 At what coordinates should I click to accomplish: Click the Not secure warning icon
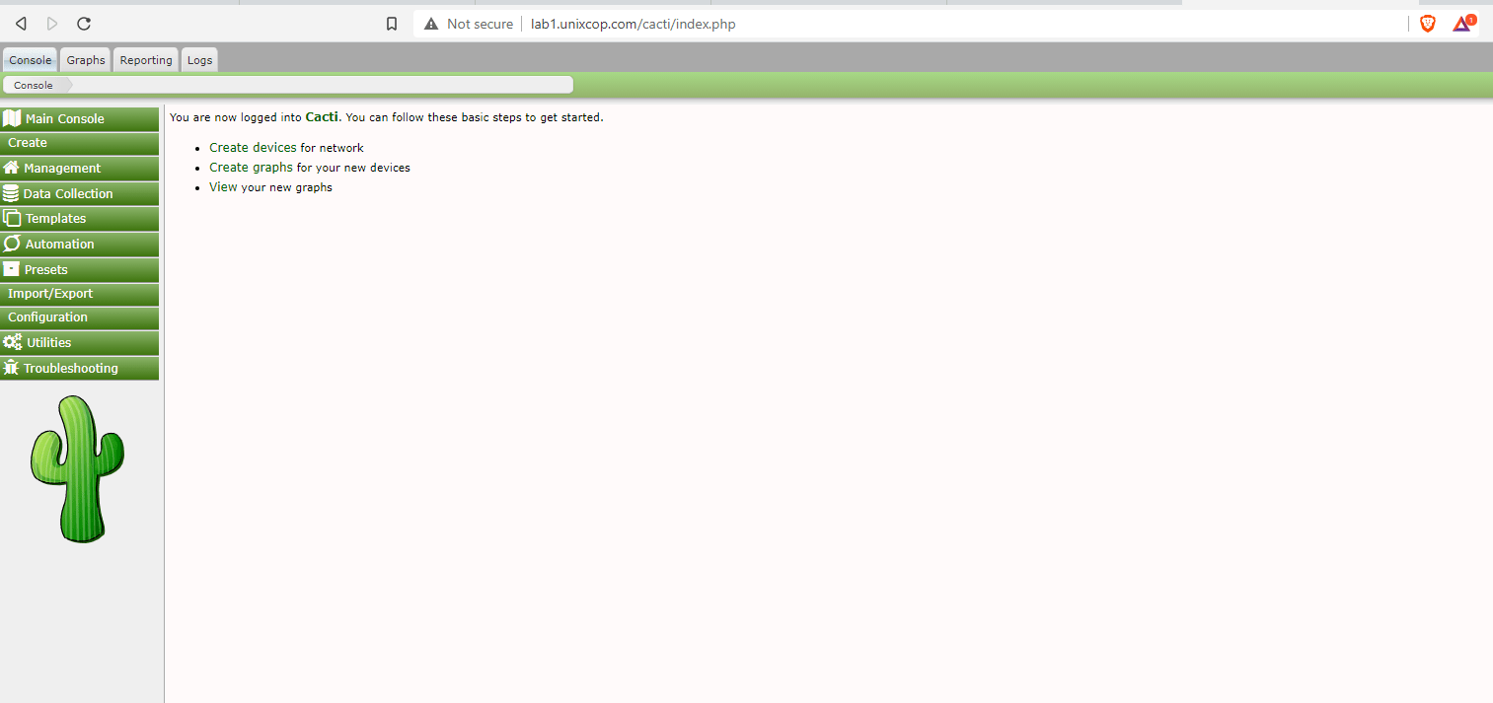431,24
